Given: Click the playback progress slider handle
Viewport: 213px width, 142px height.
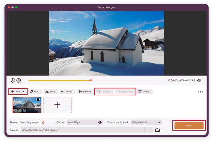Looking at the screenshot, I should point(91,80).
